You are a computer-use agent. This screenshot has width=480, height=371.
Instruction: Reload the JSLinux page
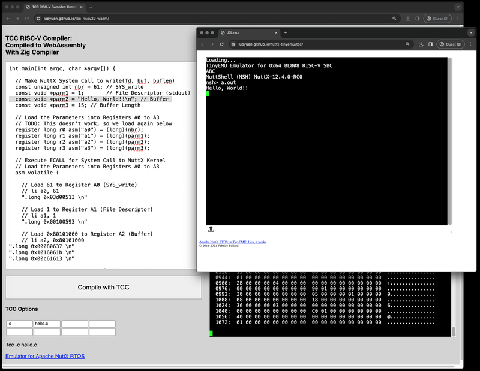pyautogui.click(x=222, y=44)
